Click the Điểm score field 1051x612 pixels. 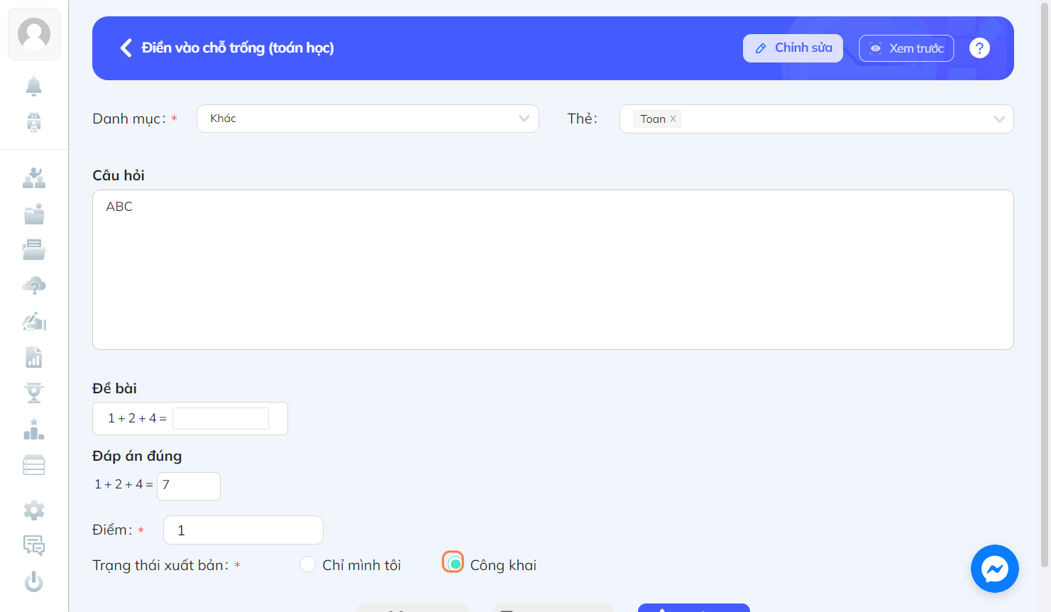(x=243, y=530)
